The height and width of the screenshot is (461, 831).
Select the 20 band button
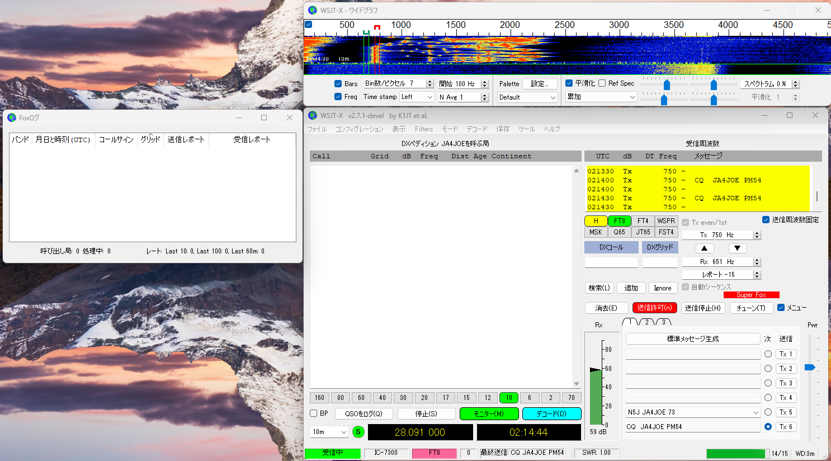pos(424,398)
